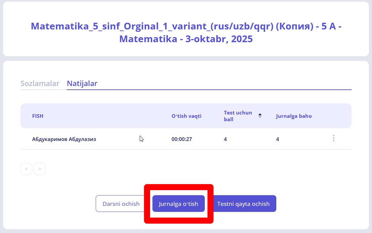Click the ascending sort arrow beside Test uchun ball
The height and width of the screenshot is (233, 372).
click(260, 114)
